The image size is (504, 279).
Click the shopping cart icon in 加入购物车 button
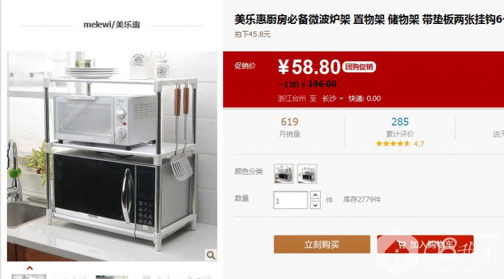pos(401,244)
